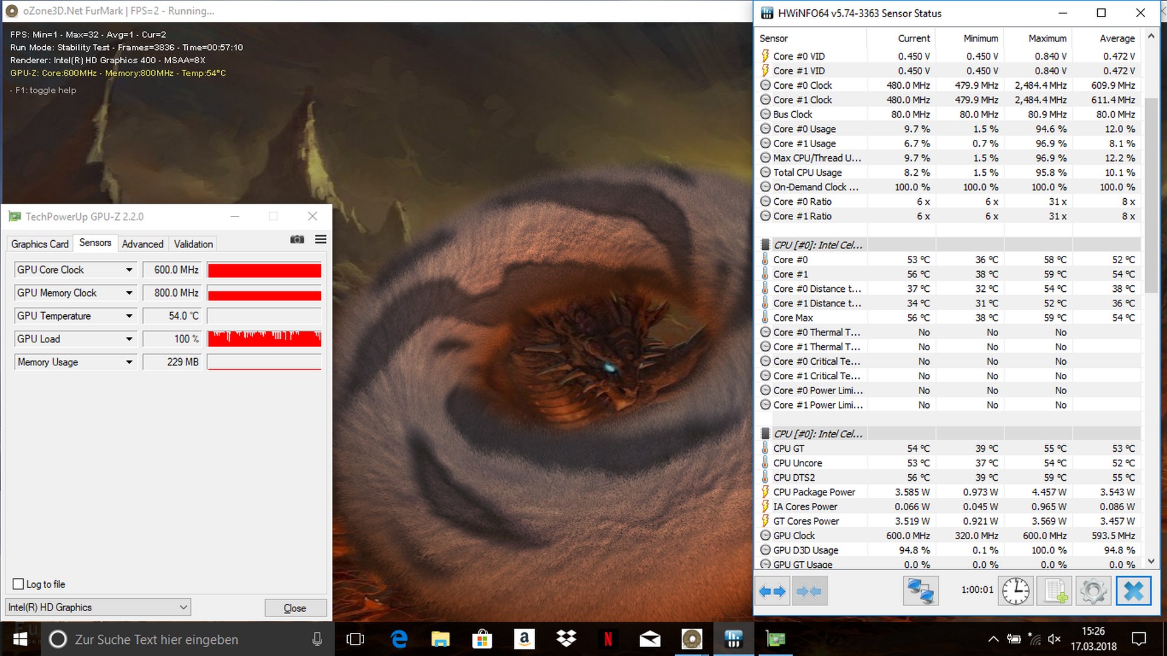1167x656 pixels.
Task: Click the GPU Load history graph
Action: [264, 339]
